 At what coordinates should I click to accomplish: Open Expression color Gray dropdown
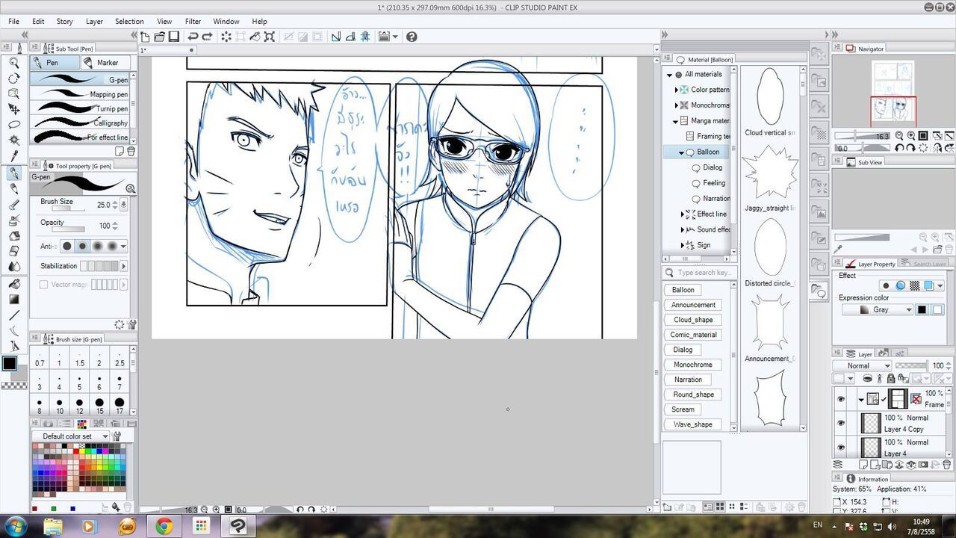(x=878, y=309)
